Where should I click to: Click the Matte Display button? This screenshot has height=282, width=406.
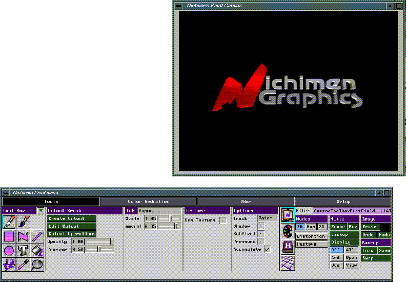point(344,243)
